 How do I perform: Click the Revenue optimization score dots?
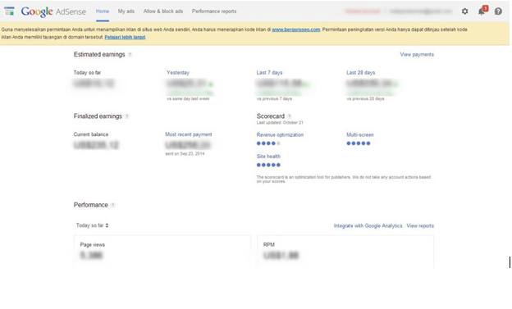pyautogui.click(x=268, y=143)
